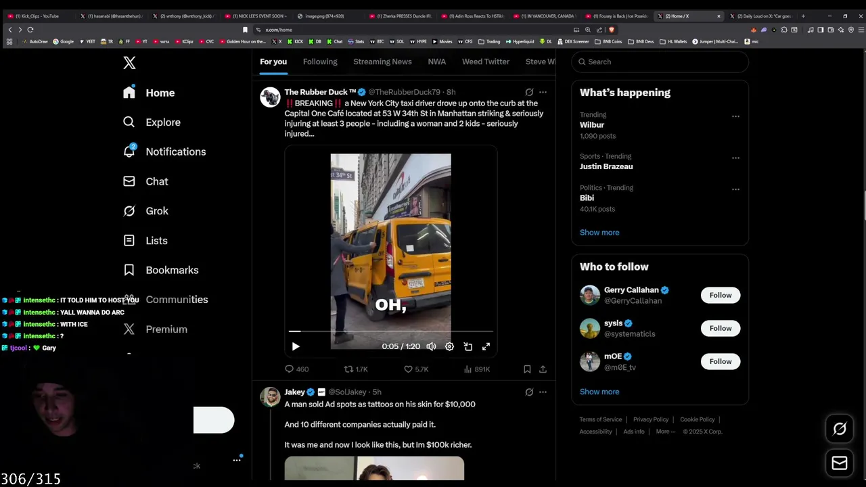
Task: Follow mOE account
Action: (x=721, y=362)
